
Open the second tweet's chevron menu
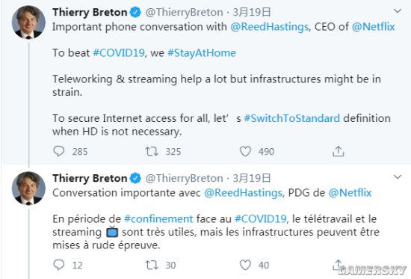coord(398,177)
